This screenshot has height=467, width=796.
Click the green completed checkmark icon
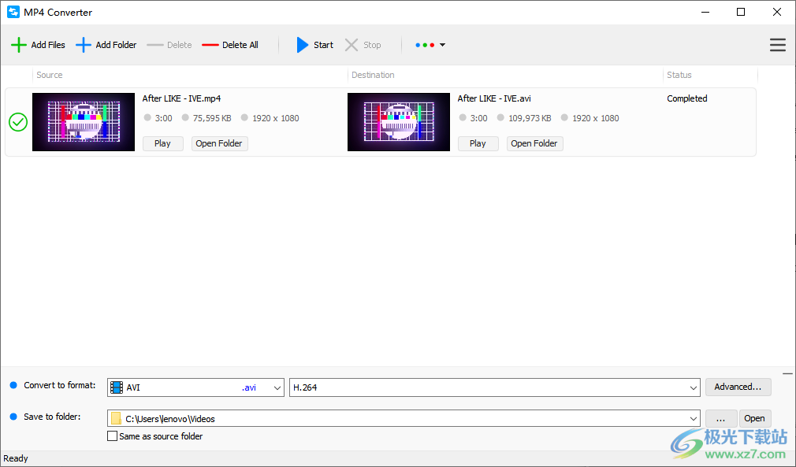17,122
